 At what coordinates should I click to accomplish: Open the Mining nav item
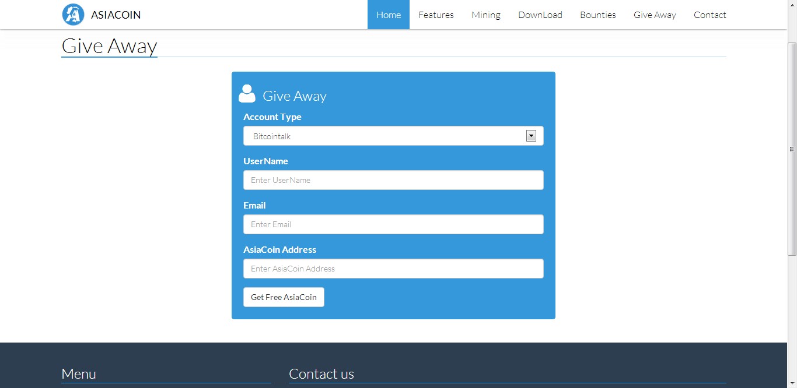(x=486, y=15)
